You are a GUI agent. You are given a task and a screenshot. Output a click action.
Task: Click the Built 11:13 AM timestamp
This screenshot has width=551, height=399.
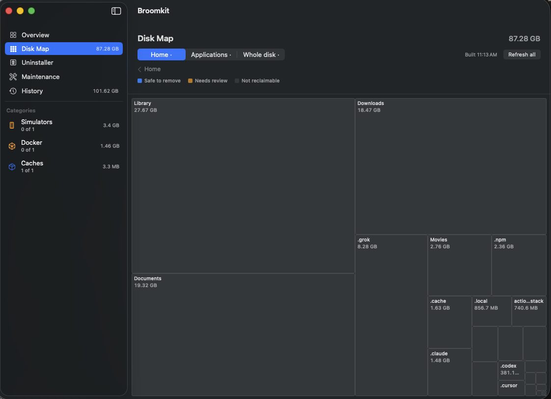click(481, 55)
